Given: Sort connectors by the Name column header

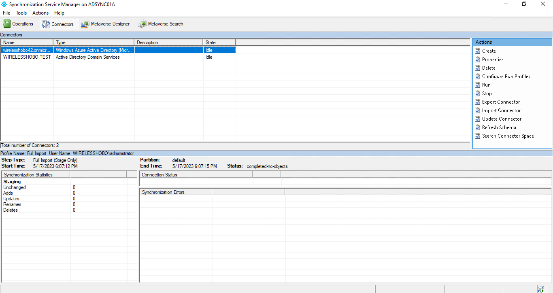Looking at the screenshot, I should coord(27,42).
